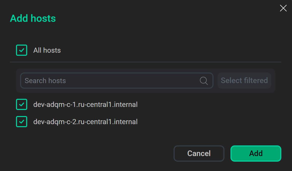Cancel adding hosts

click(x=199, y=153)
